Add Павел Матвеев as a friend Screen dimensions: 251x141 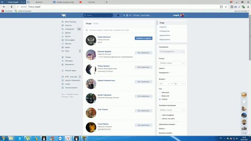tap(144, 38)
